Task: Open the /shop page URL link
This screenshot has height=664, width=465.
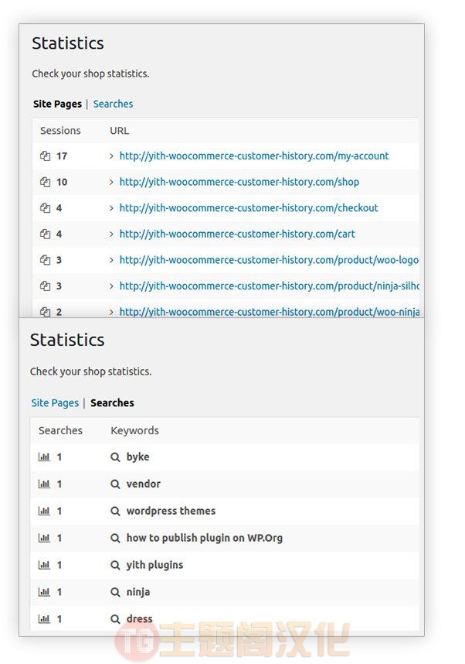Action: 239,182
